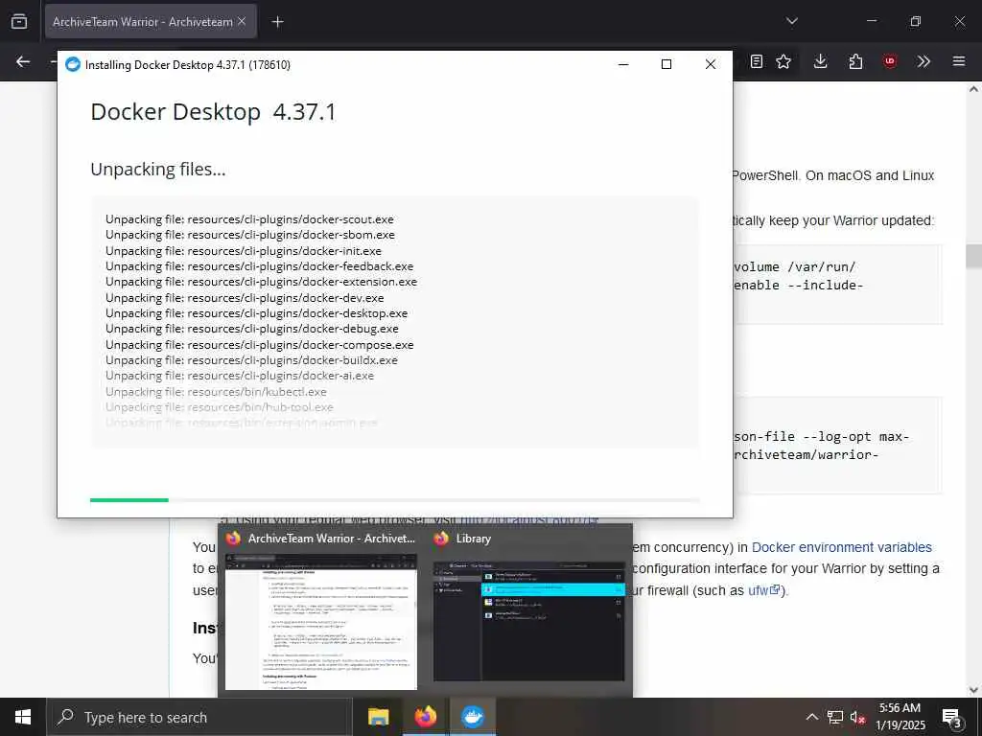982x736 pixels.
Task: Open File Explorer from taskbar
Action: [378, 717]
